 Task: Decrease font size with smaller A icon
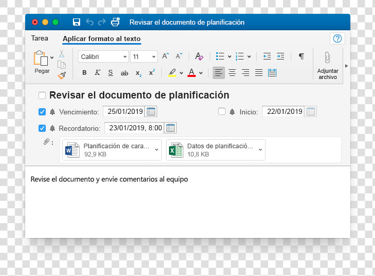coord(179,56)
